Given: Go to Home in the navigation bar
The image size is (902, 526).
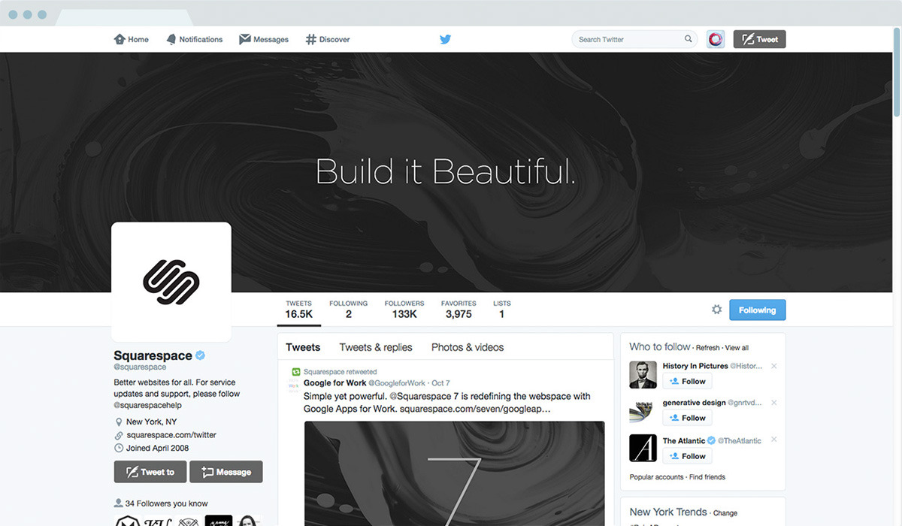Looking at the screenshot, I should (x=132, y=39).
